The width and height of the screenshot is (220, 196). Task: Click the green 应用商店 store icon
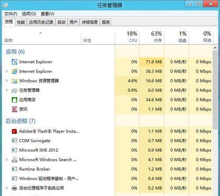pos(15,100)
